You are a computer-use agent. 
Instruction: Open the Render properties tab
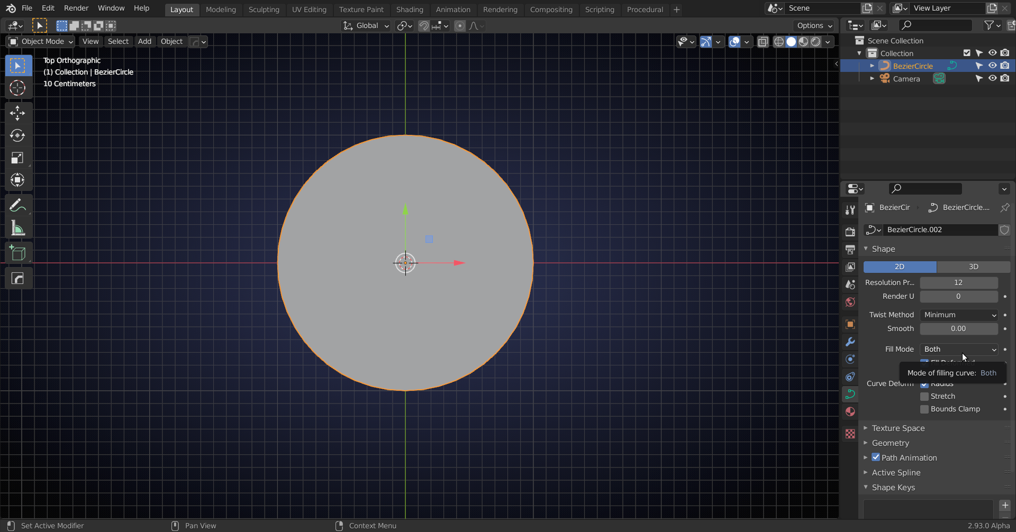(x=850, y=232)
